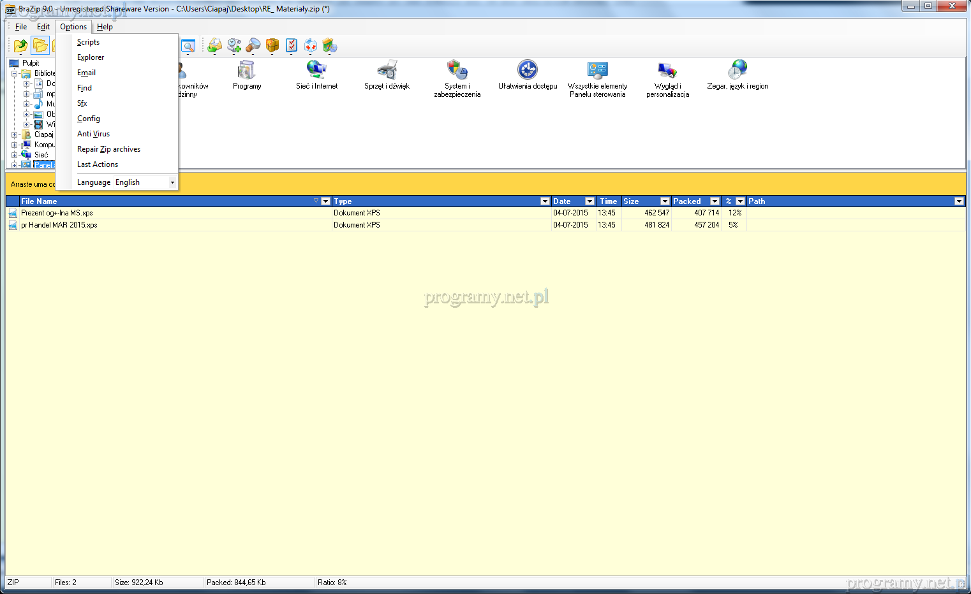Expand the Ciapaj folder tree node
Viewport: 971px width, 594px height.
(14, 134)
